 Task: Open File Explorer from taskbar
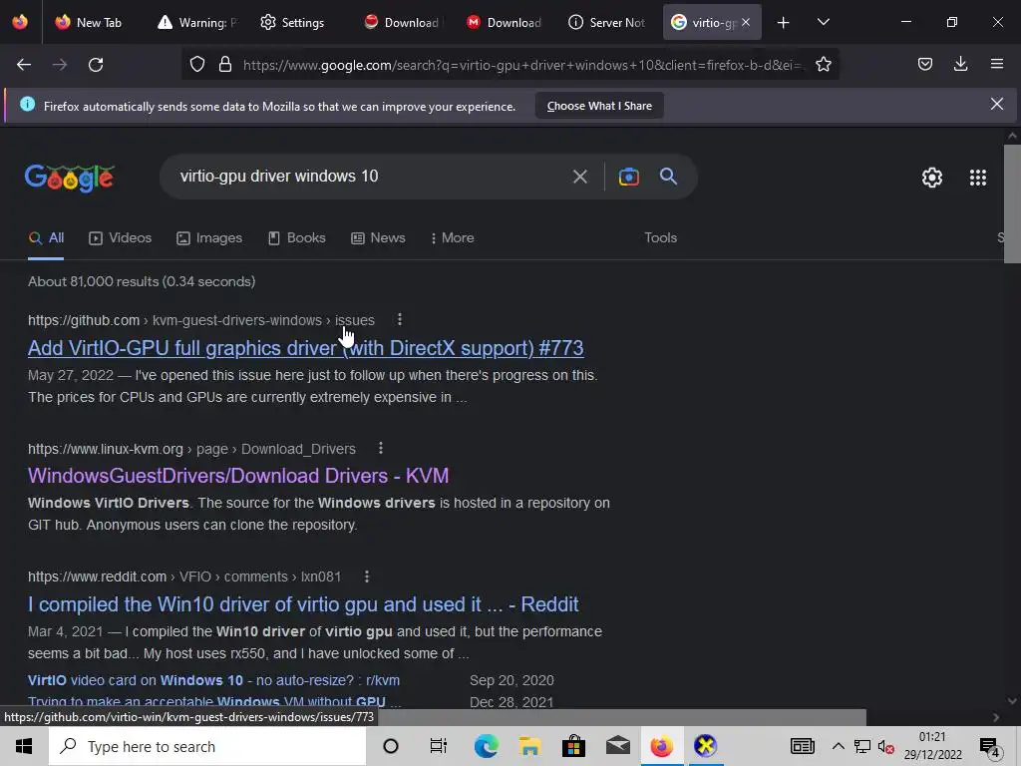click(x=530, y=746)
